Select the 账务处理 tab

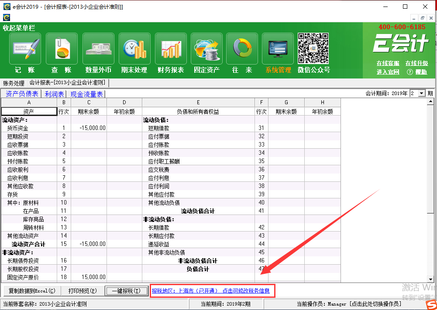tap(14, 83)
